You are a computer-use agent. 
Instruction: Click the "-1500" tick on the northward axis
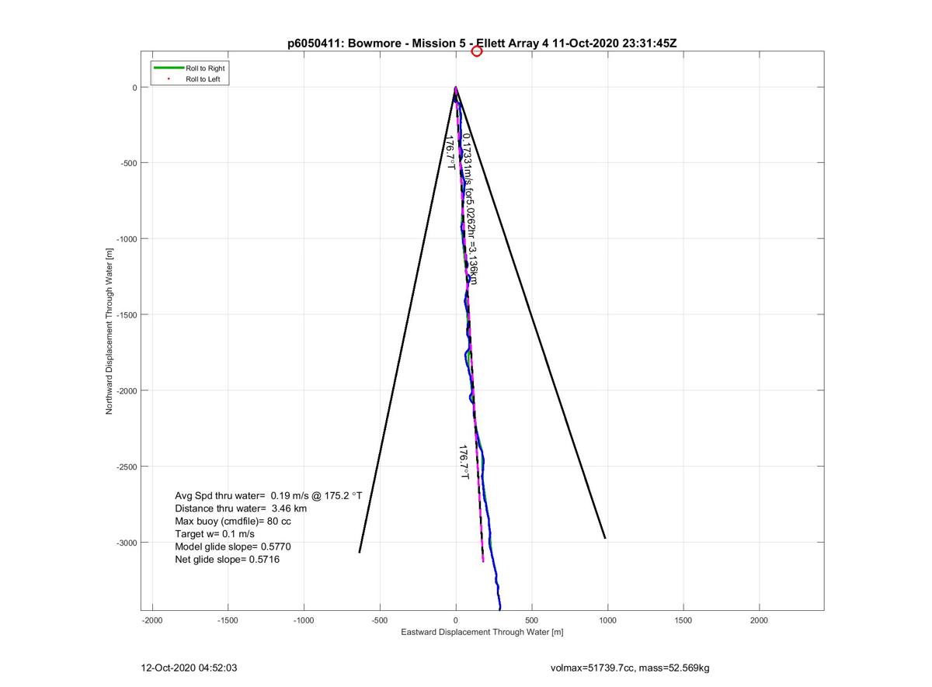pos(127,315)
